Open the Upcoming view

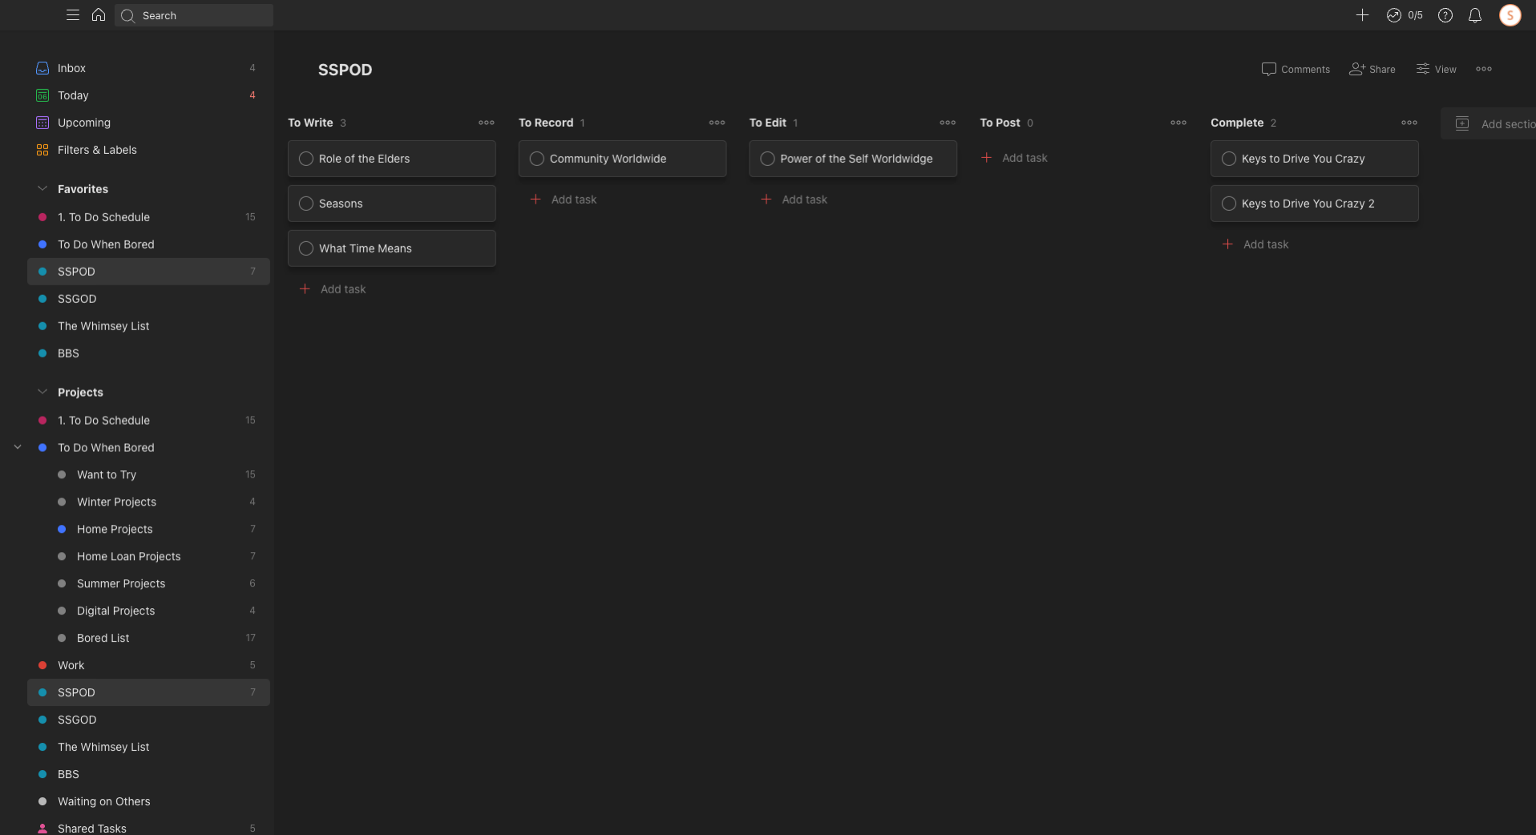pos(84,123)
